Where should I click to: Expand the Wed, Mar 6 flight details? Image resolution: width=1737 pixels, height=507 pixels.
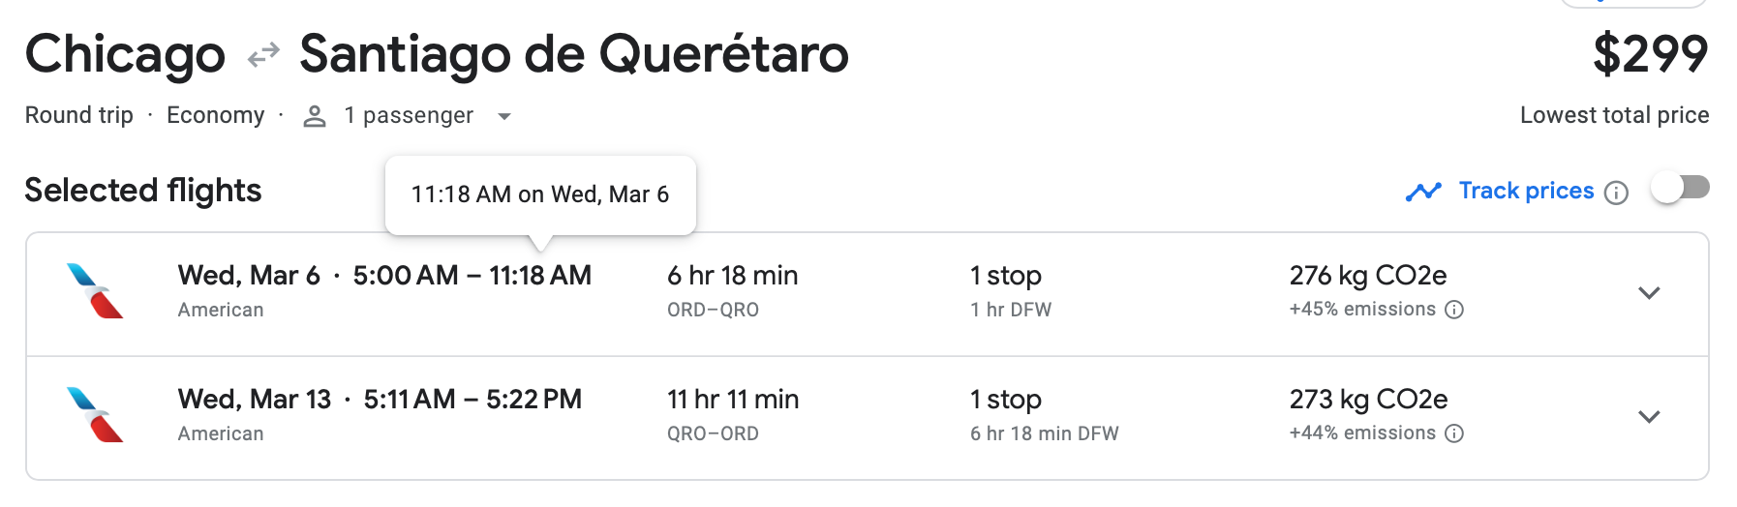point(1649,292)
